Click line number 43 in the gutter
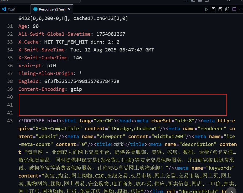The height and width of the screenshot is (193, 243). [10, 121]
